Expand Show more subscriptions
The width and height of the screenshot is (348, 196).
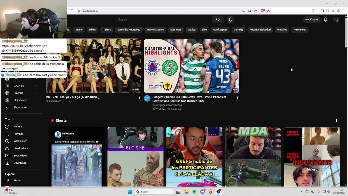click(x=21, y=108)
